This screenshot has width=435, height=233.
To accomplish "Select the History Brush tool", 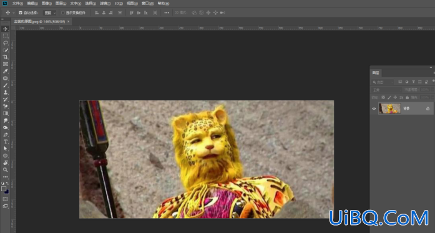I will (x=5, y=100).
